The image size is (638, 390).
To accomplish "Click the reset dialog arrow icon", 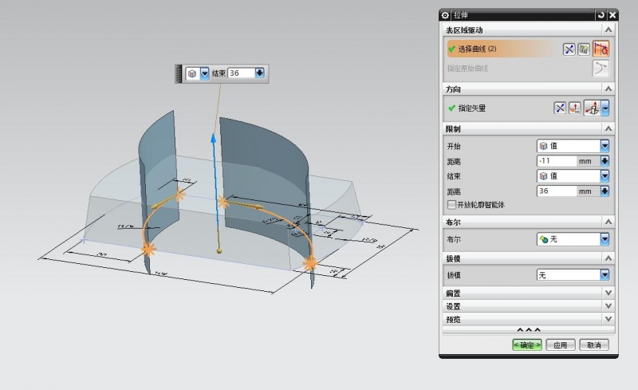I will click(600, 15).
